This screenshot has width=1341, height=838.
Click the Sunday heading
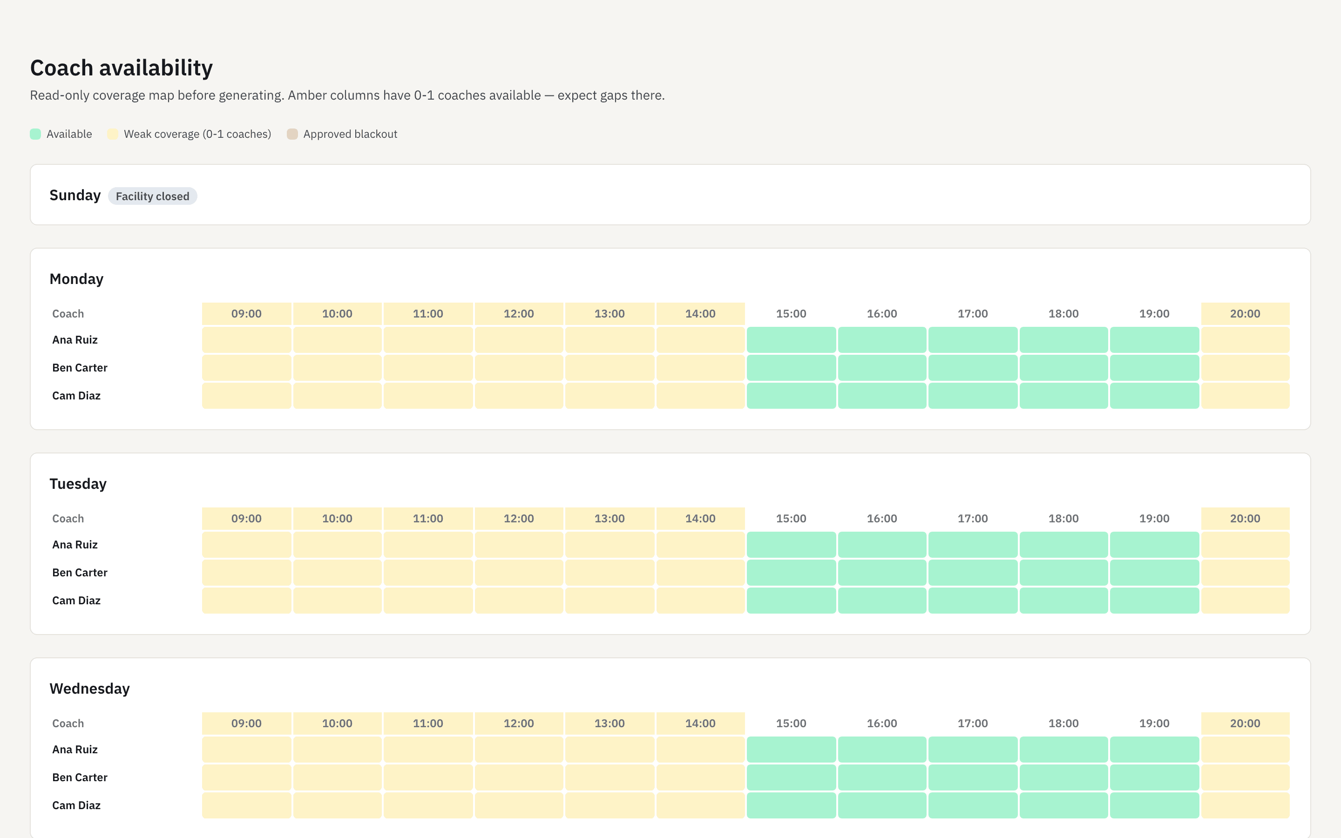point(75,195)
